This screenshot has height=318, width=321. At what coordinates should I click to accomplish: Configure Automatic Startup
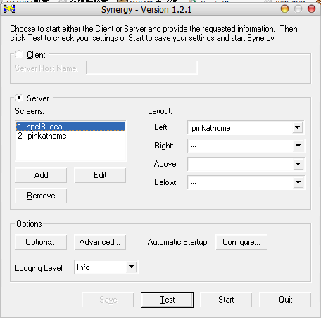pos(241,242)
